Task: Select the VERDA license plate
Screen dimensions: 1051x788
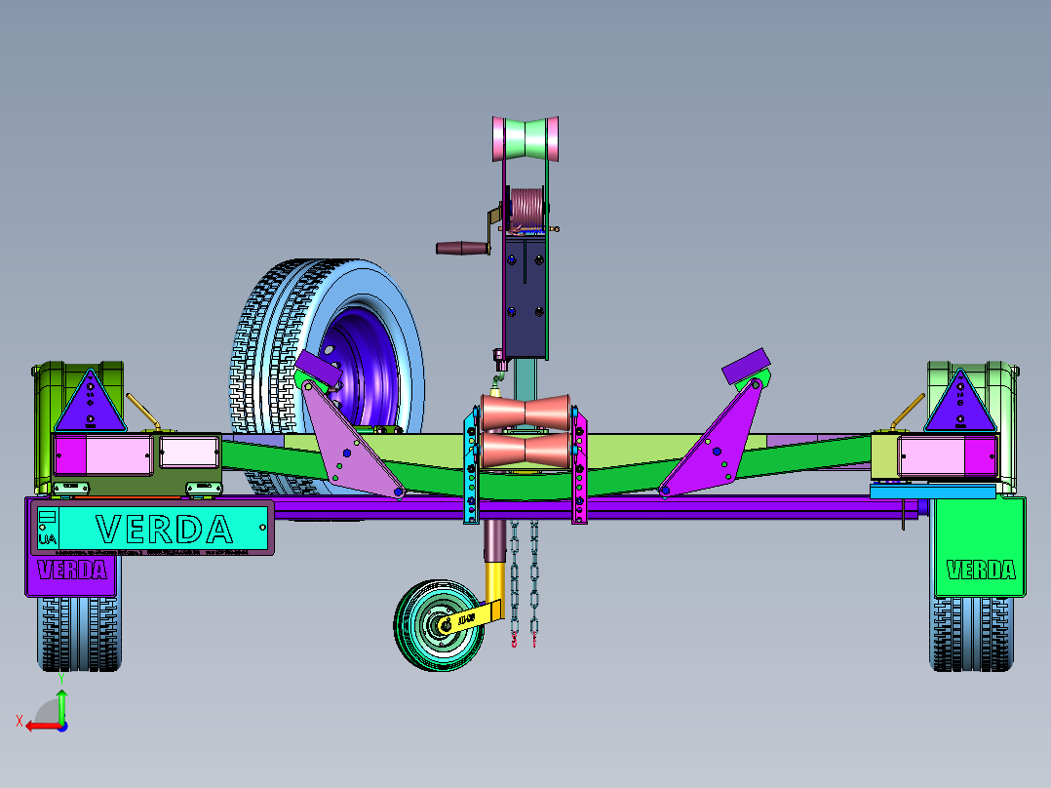Action: click(x=152, y=528)
